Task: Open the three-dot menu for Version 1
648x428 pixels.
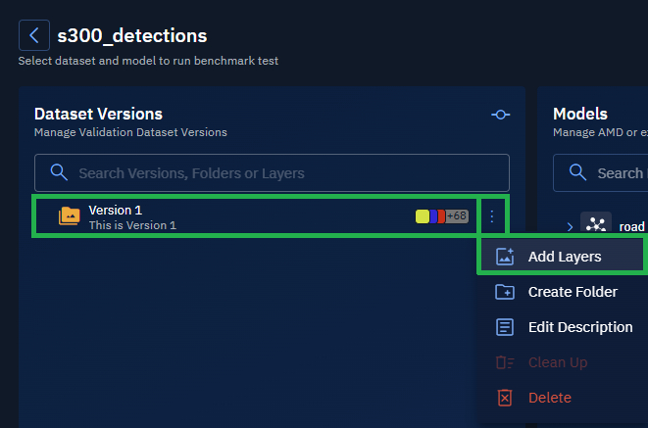Action: click(x=492, y=216)
